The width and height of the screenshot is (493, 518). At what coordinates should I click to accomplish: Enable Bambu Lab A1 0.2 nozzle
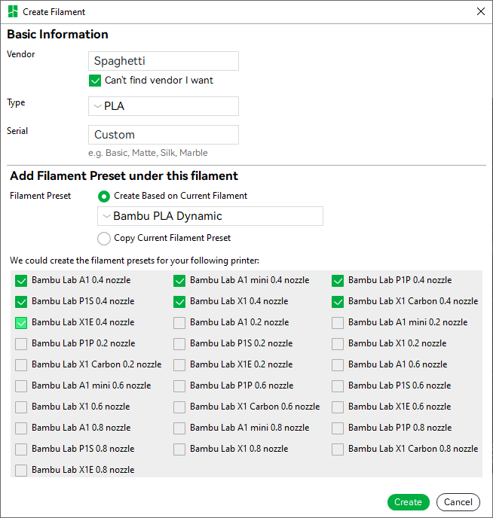(179, 323)
